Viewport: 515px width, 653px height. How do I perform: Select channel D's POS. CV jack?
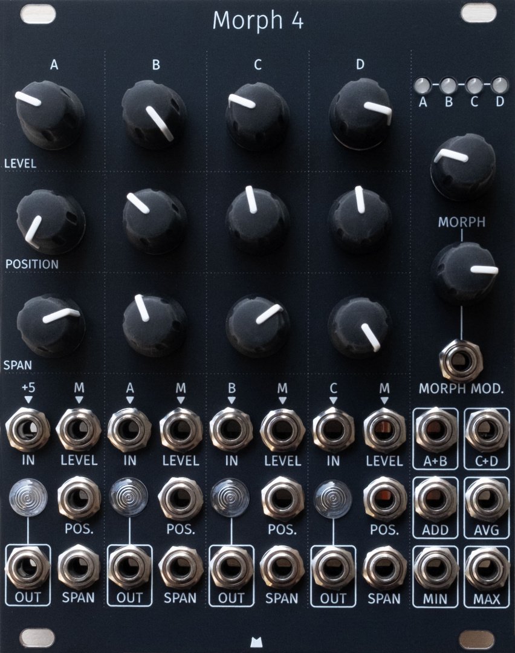pos(384,499)
